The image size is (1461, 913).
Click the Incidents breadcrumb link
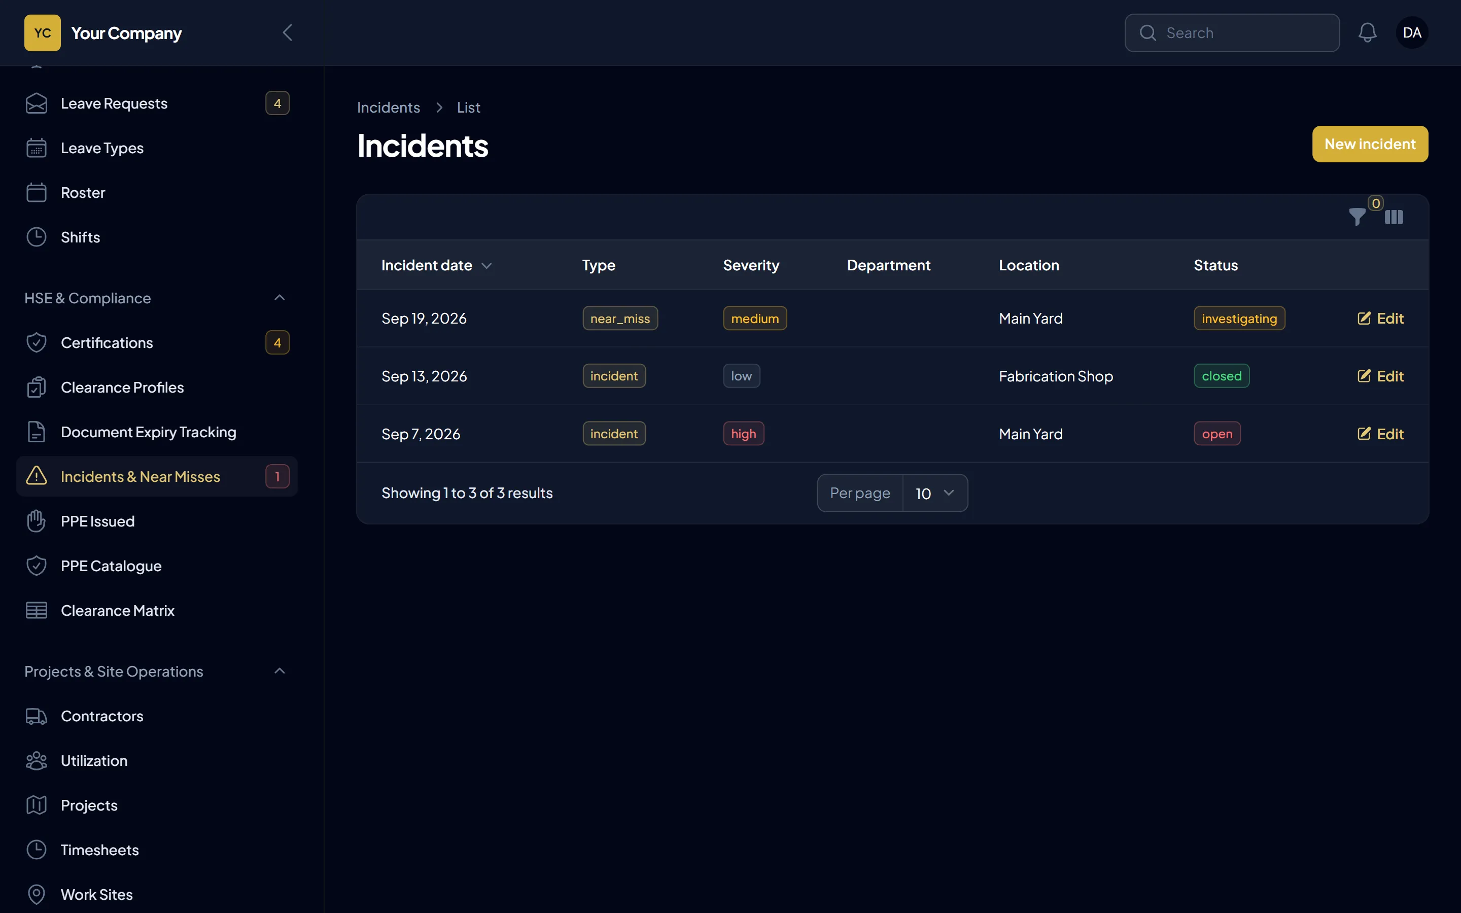point(388,108)
